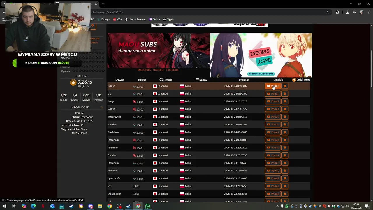The image size is (373, 210).
Task: Open the media control icon in Chrome toolbar
Action: [355, 12]
